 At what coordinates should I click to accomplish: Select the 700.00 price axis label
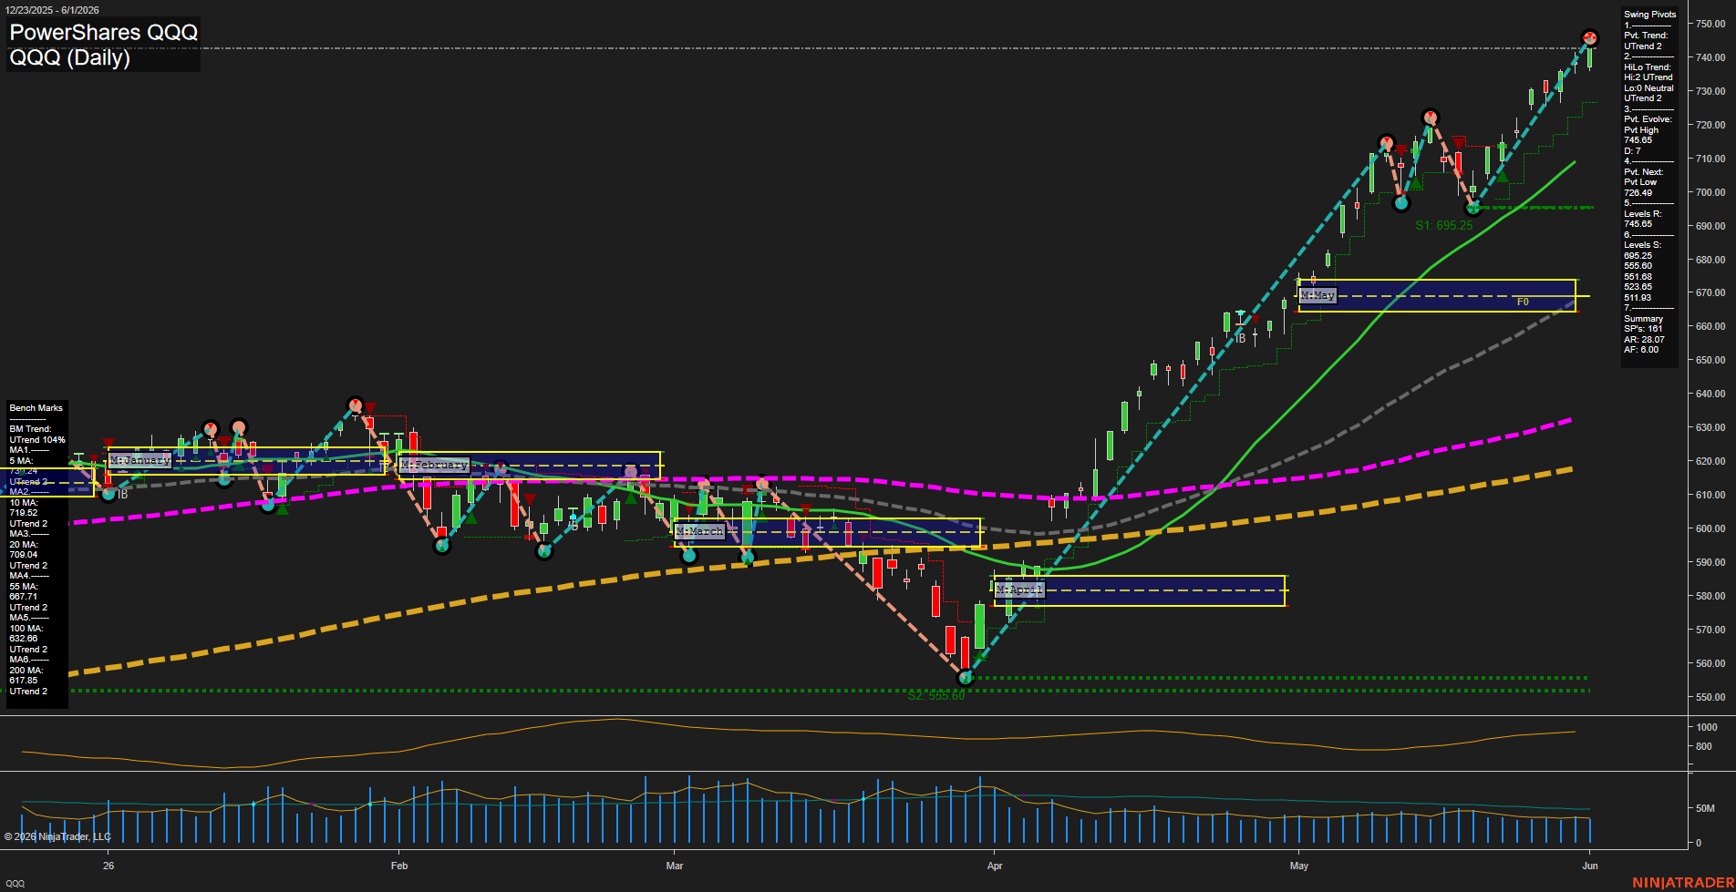(1710, 192)
